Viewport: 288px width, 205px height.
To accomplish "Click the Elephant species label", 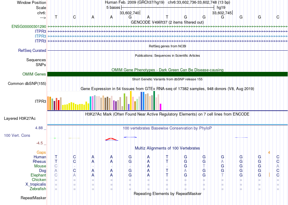I will click(38, 175).
